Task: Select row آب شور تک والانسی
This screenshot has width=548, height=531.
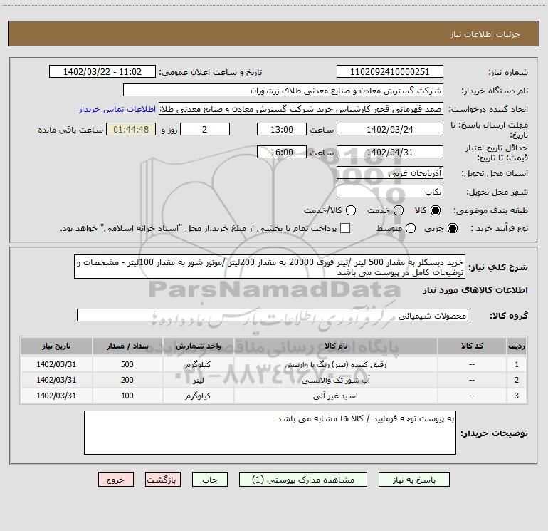Action: tap(274, 380)
